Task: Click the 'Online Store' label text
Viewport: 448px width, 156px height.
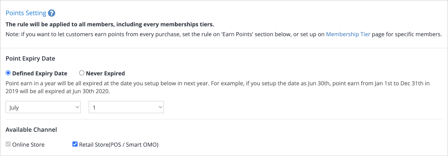Action: click(x=28, y=145)
